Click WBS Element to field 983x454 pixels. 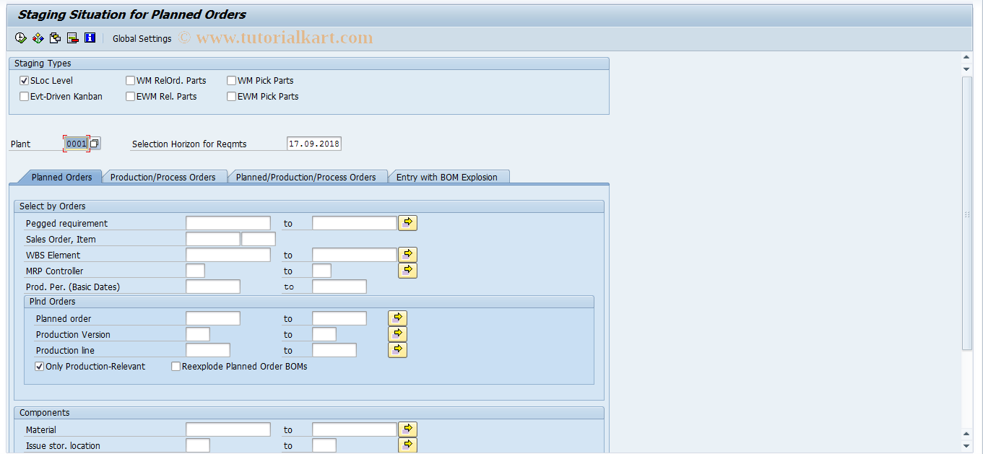(x=355, y=255)
